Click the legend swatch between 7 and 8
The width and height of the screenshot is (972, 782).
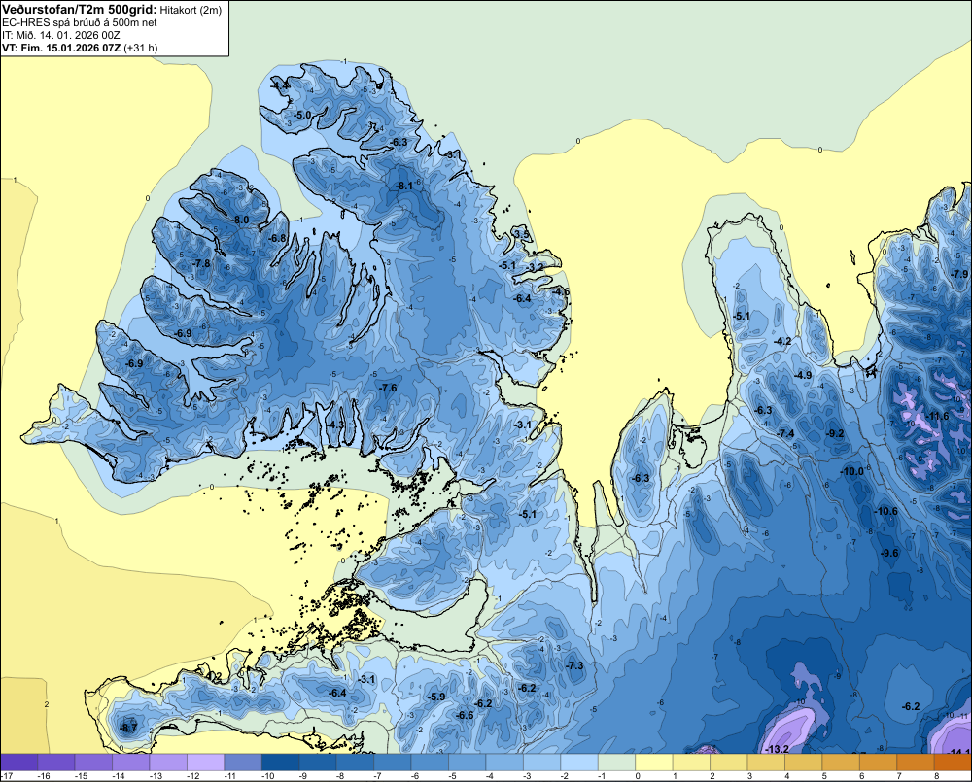916,763
